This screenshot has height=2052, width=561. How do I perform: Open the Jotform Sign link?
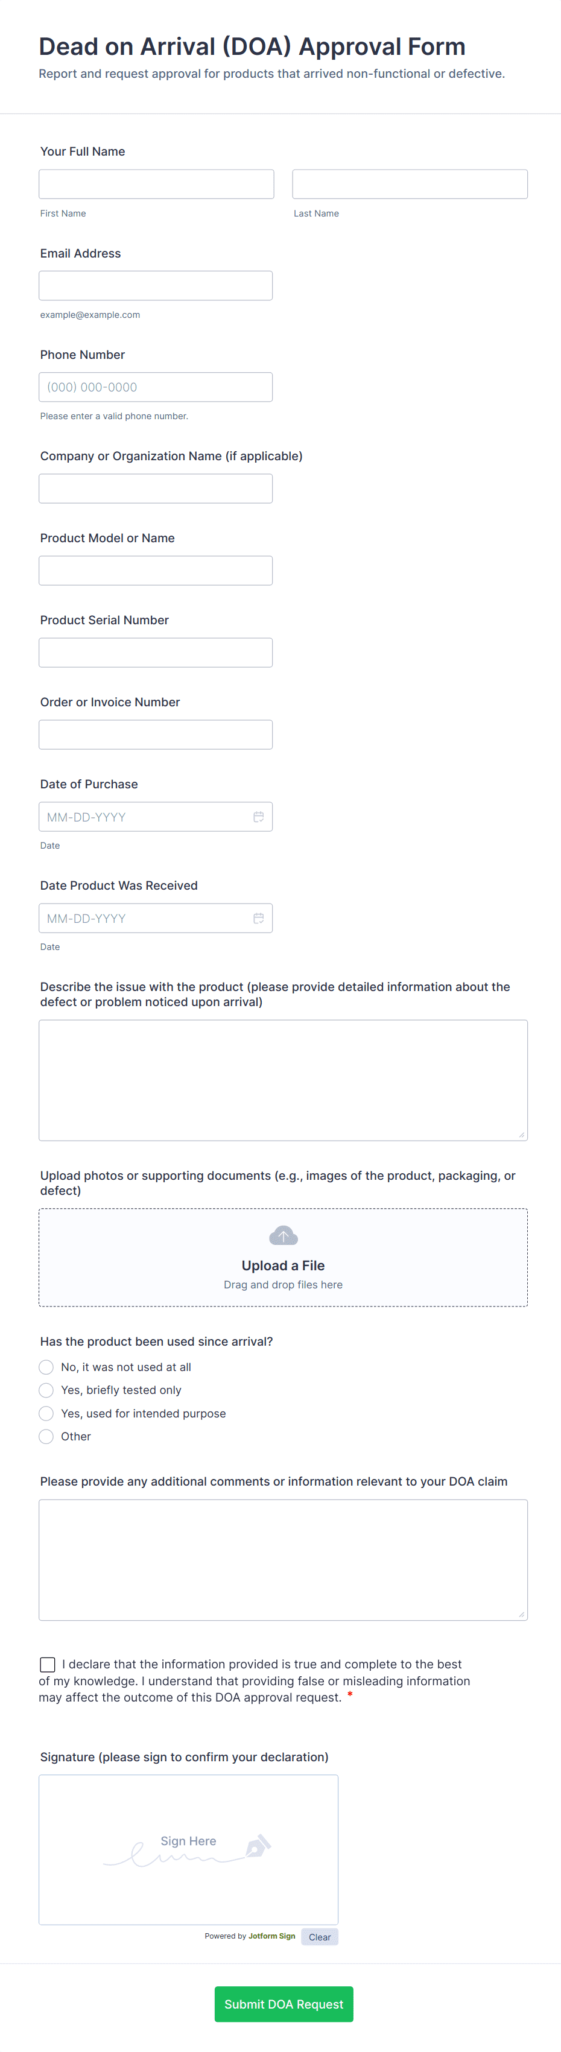click(271, 1937)
